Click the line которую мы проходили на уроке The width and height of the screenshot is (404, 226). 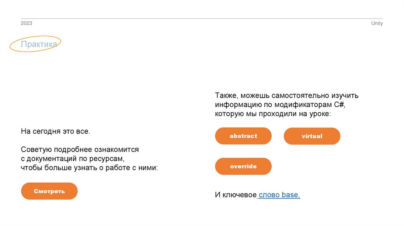pos(273,114)
